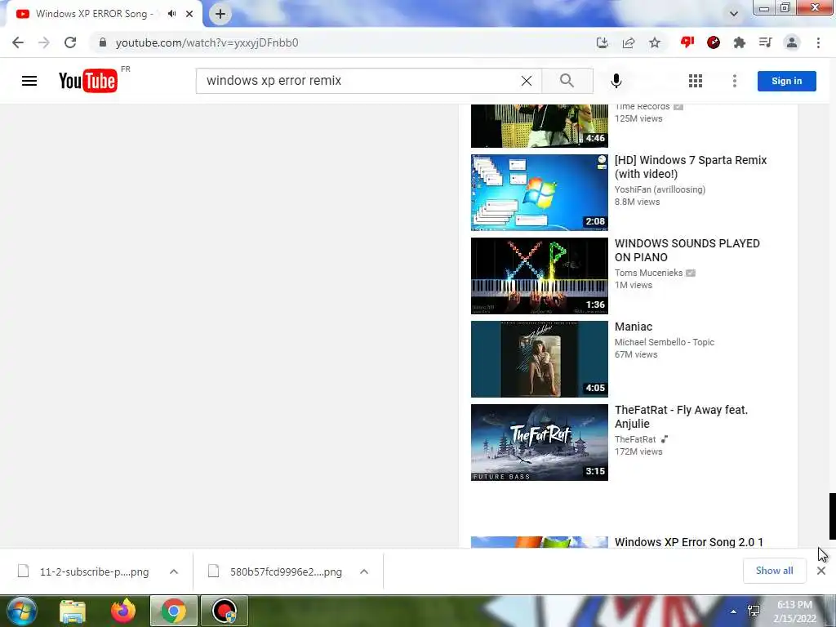The width and height of the screenshot is (836, 627).
Task: Open the Maniac video title
Action: [634, 327]
